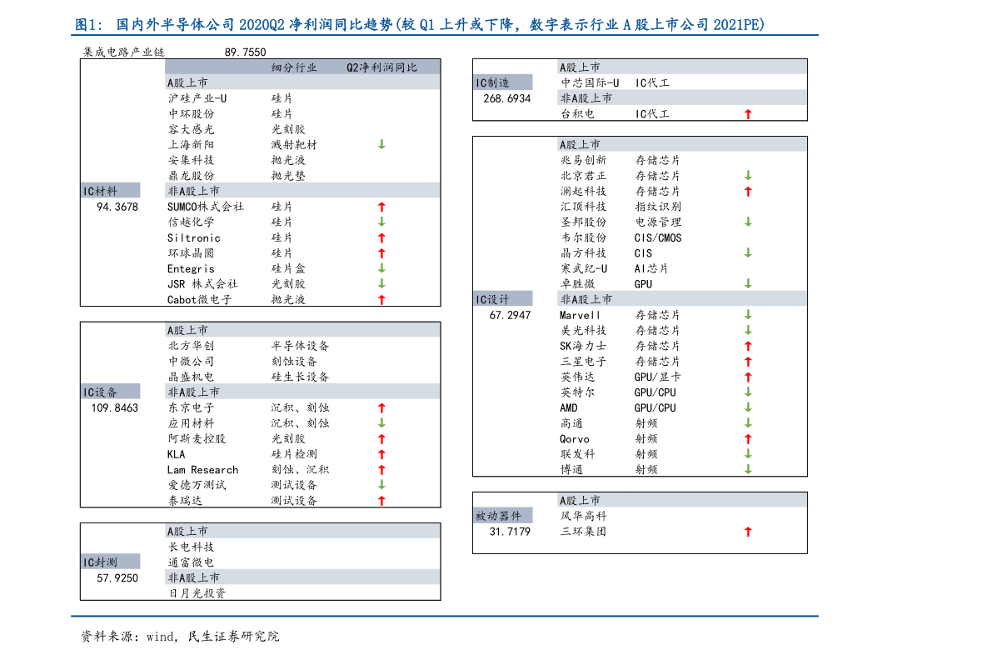Click the green down arrow in 信越化学 row
992x660 pixels.
point(381,222)
